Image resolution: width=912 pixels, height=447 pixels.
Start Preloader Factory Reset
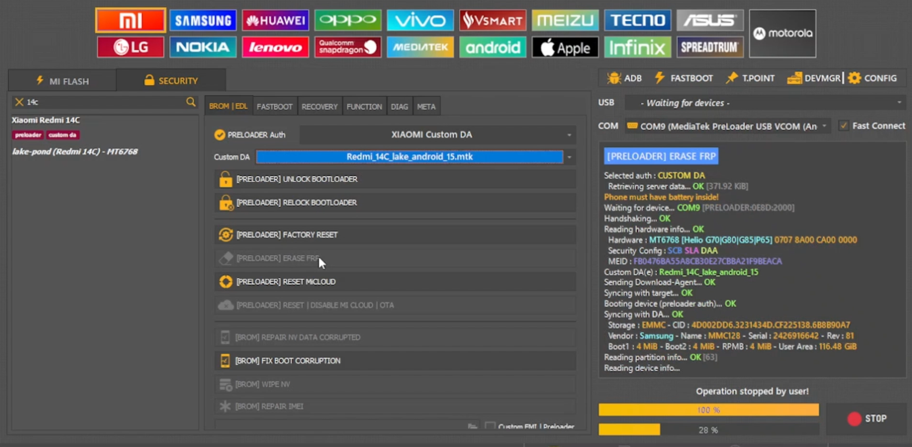[395, 235]
